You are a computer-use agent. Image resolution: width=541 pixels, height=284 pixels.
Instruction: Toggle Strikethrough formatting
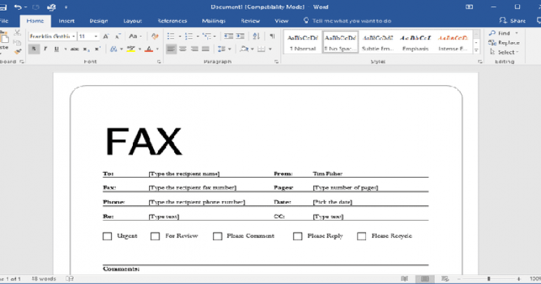[74, 49]
